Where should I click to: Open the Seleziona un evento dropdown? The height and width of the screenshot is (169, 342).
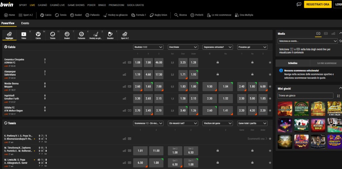tap(307, 41)
